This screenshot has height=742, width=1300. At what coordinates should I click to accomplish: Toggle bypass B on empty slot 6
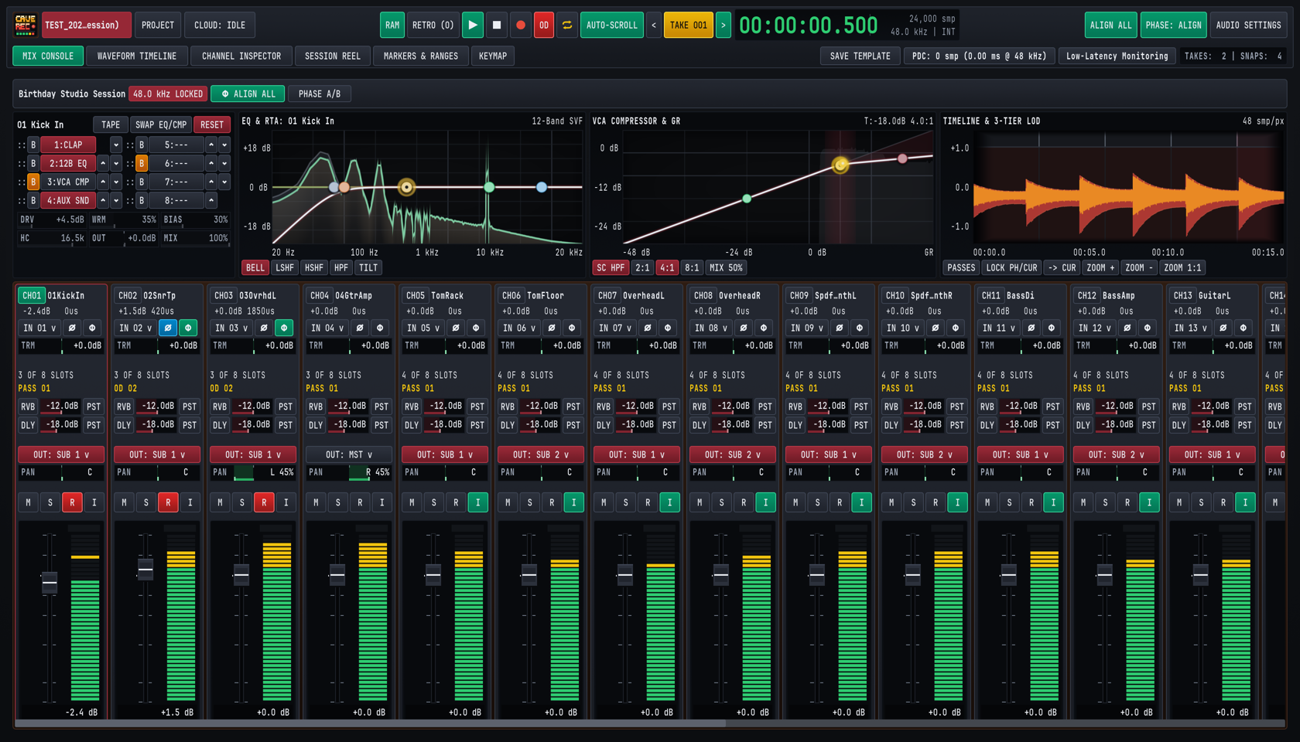click(x=142, y=163)
